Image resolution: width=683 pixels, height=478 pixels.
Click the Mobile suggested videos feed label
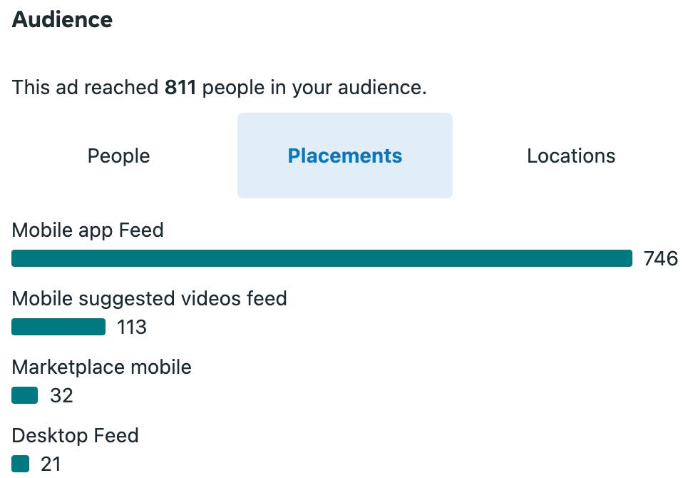pyautogui.click(x=150, y=299)
